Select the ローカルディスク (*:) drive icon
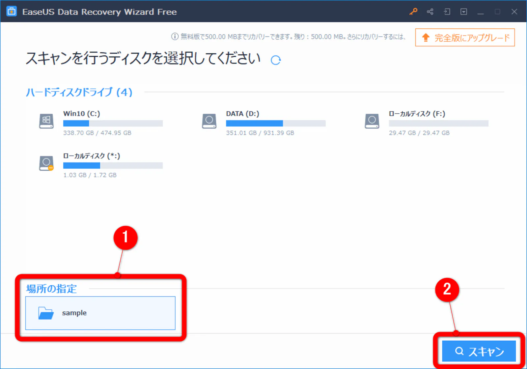The height and width of the screenshot is (369, 527). coord(46,163)
